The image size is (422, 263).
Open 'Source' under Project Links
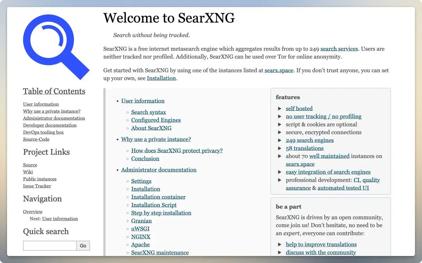click(30, 165)
